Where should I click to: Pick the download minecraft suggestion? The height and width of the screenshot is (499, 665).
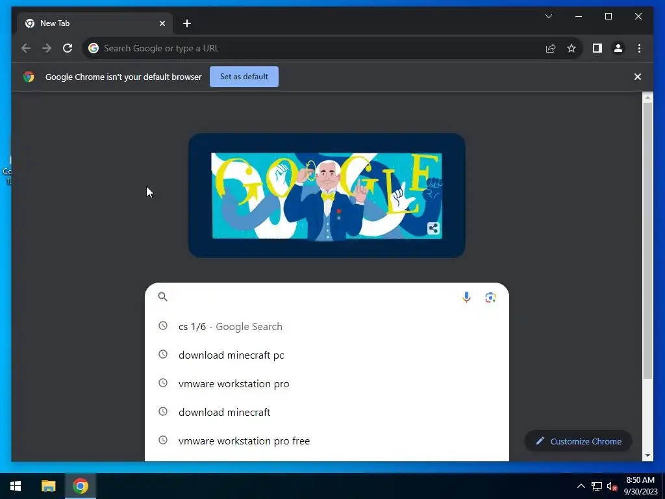coord(327,412)
